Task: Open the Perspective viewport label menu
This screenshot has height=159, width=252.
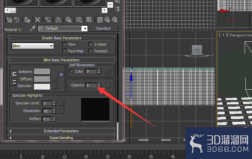Action: pos(241,35)
